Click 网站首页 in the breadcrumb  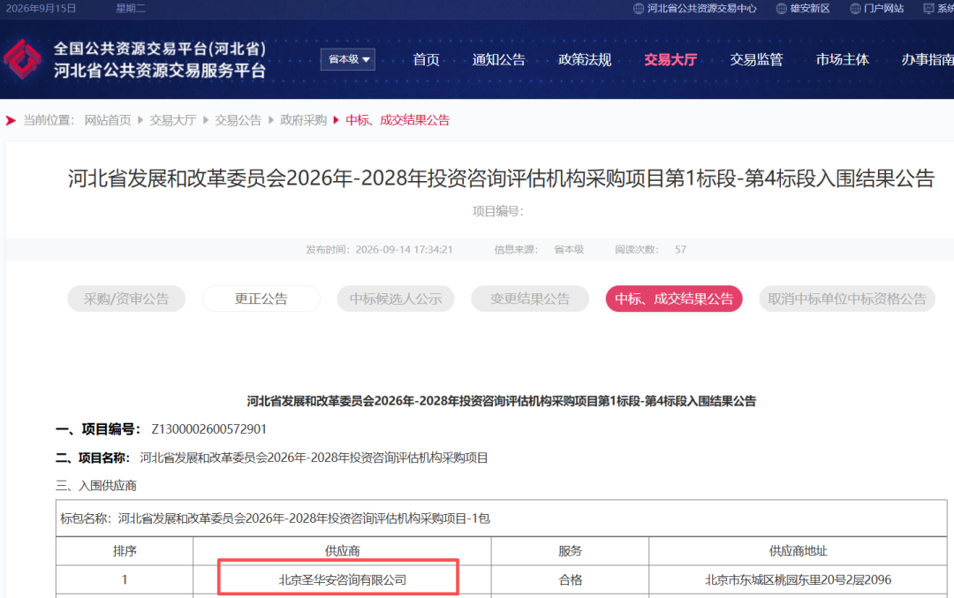(x=108, y=120)
